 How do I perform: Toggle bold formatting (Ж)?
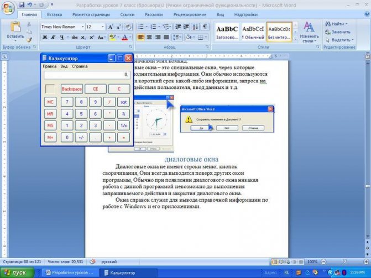click(x=45, y=37)
